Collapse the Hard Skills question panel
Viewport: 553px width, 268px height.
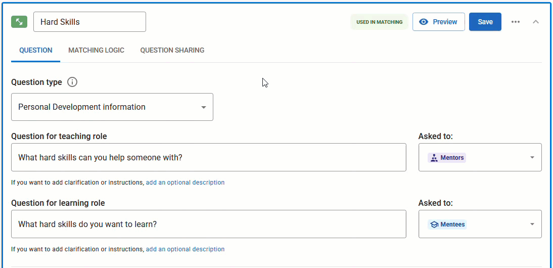tap(536, 22)
